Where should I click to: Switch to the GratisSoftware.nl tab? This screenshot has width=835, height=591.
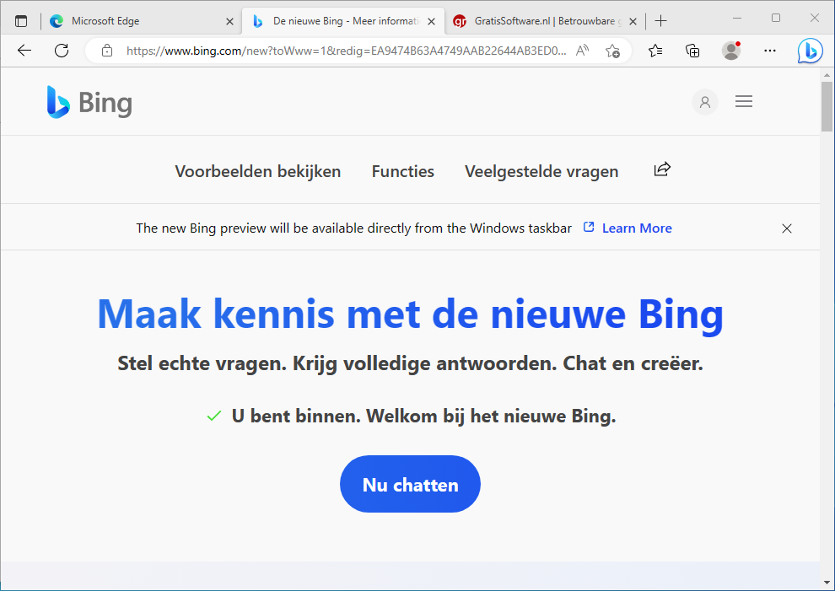point(543,21)
